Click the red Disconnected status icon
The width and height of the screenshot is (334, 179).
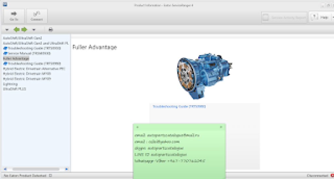(332, 176)
